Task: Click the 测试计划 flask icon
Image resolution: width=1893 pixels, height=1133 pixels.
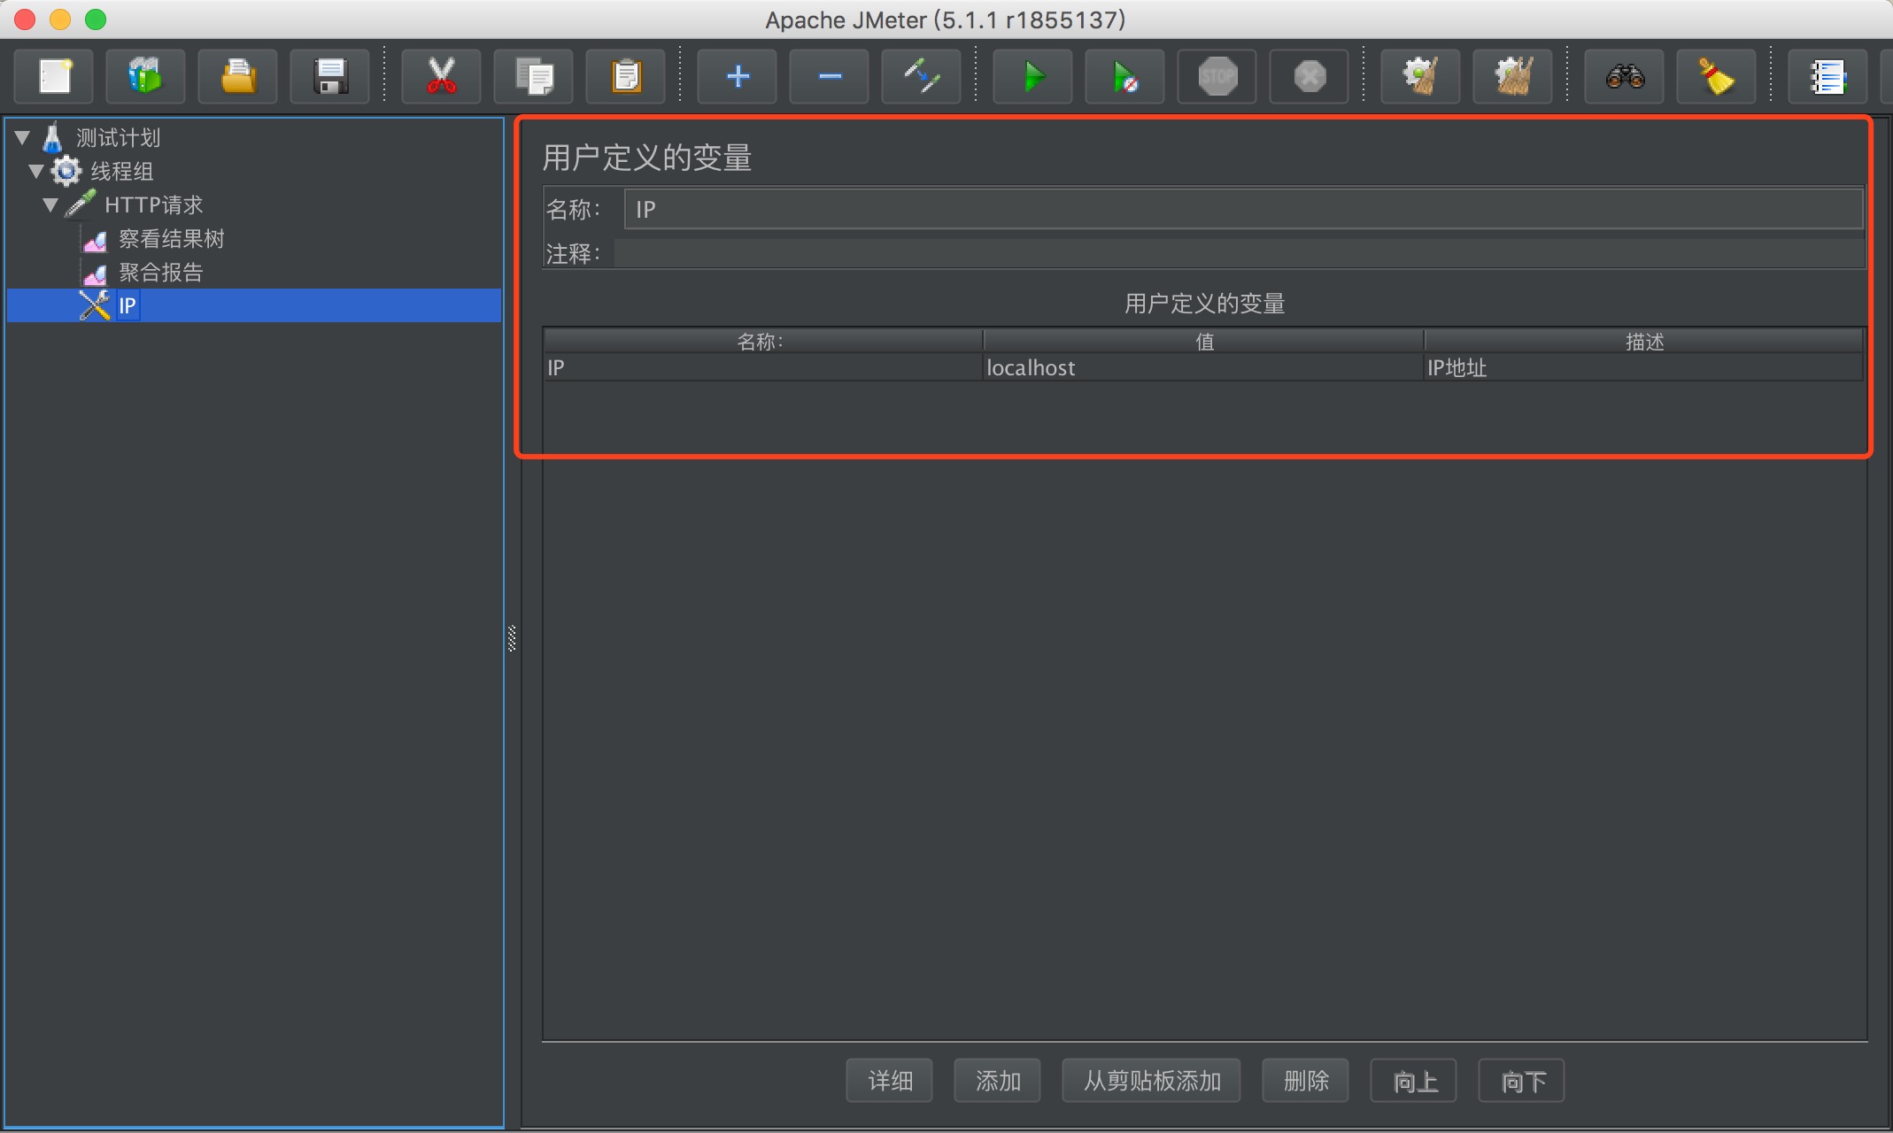Action: pos(53,137)
